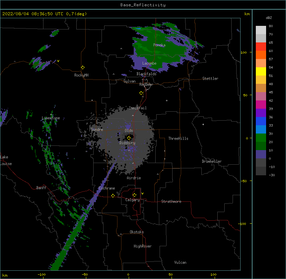
Task: Click the Blackfalds label
Action: click(146, 74)
